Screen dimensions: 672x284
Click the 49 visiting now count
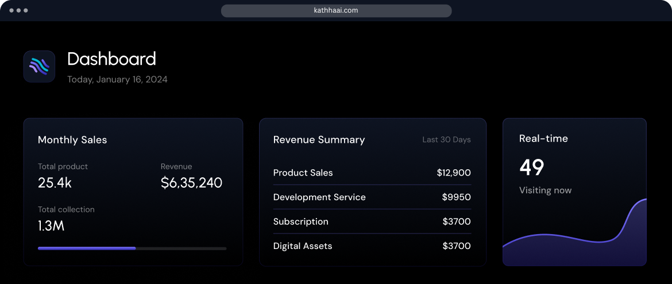(x=531, y=168)
